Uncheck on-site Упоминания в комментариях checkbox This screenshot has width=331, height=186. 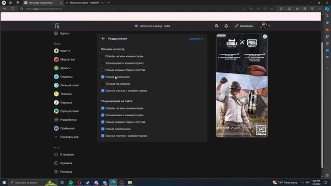click(x=103, y=115)
